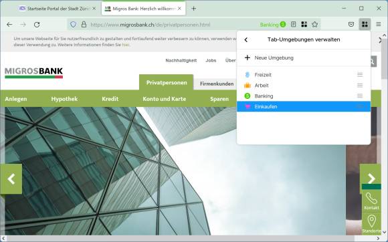Viewport: 388px width, 242px height.
Task: Click the cookie notice 'hier' link
Action: [x=126, y=45]
